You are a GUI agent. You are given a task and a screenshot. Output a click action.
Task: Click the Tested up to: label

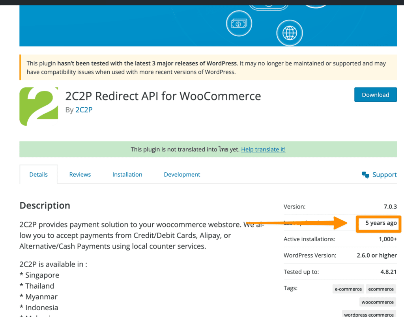tap(301, 272)
